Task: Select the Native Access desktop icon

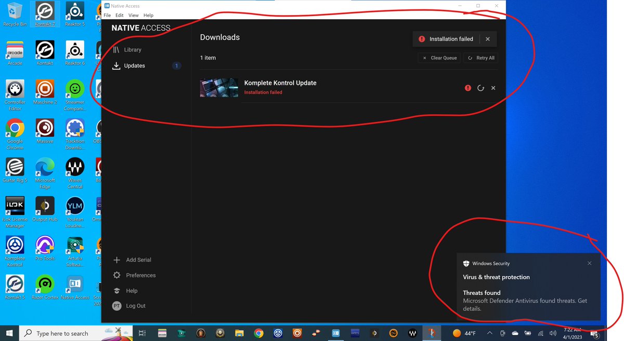Action: tap(75, 287)
